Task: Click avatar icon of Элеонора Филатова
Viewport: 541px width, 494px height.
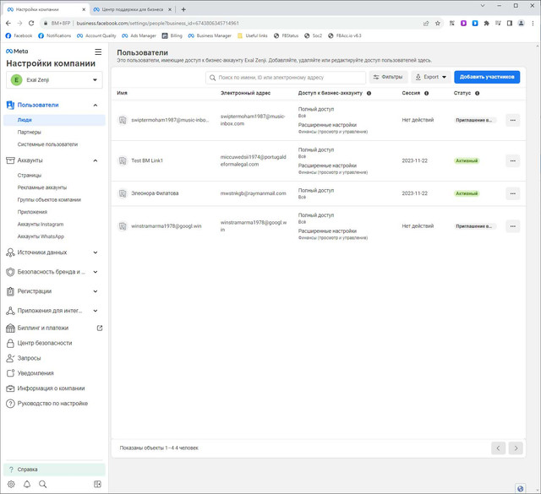Action: coord(123,193)
